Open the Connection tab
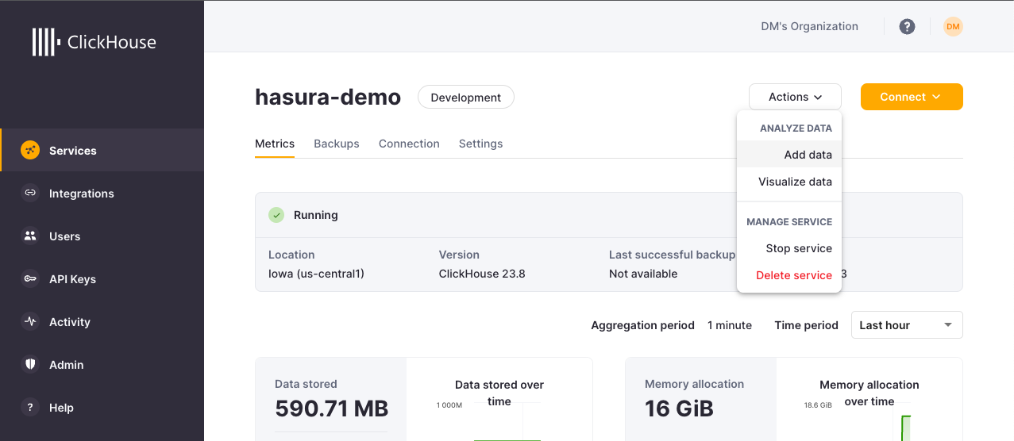The width and height of the screenshot is (1014, 441). [x=409, y=144]
